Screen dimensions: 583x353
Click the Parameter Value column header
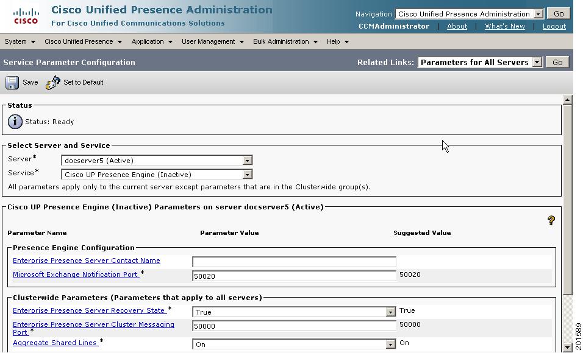(229, 233)
